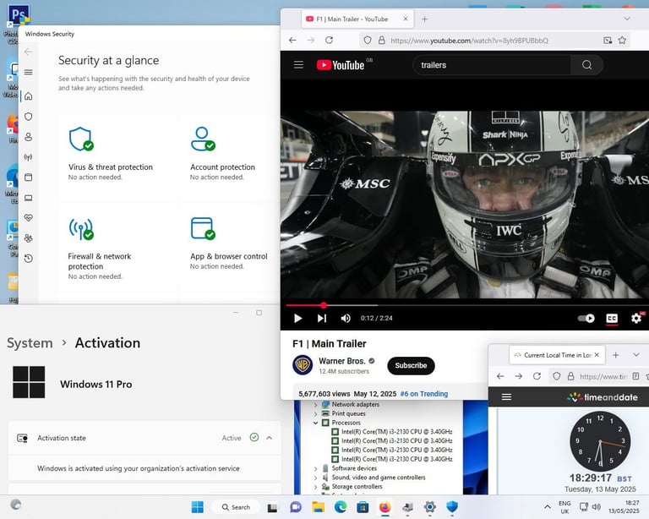Expand Sound, video and game controllers
The image size is (649, 519).
pyautogui.click(x=316, y=478)
